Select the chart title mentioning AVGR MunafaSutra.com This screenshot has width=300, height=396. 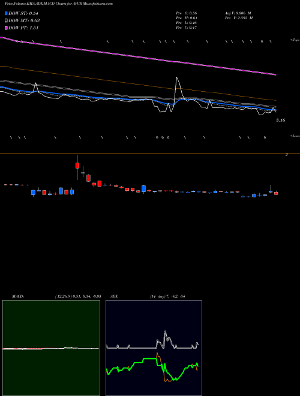[59, 4]
